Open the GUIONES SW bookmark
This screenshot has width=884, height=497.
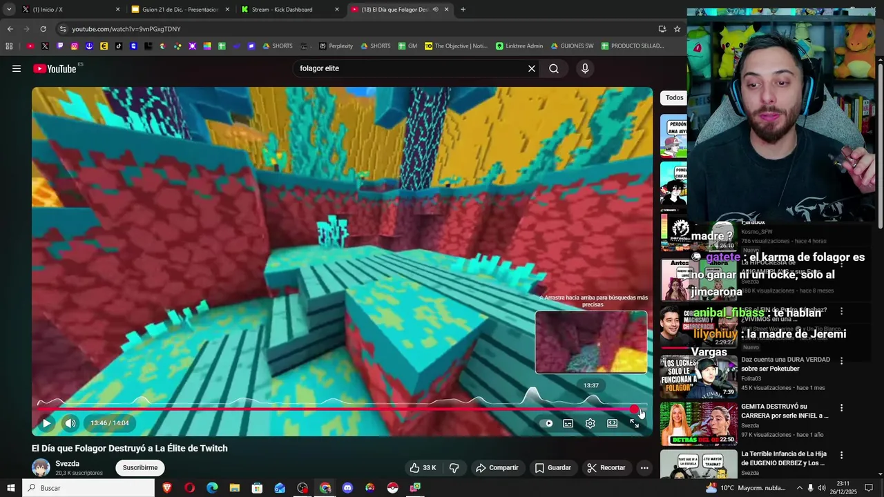[572, 46]
